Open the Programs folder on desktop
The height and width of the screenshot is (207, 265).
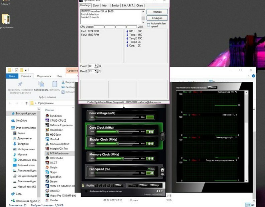click(x=6, y=19)
